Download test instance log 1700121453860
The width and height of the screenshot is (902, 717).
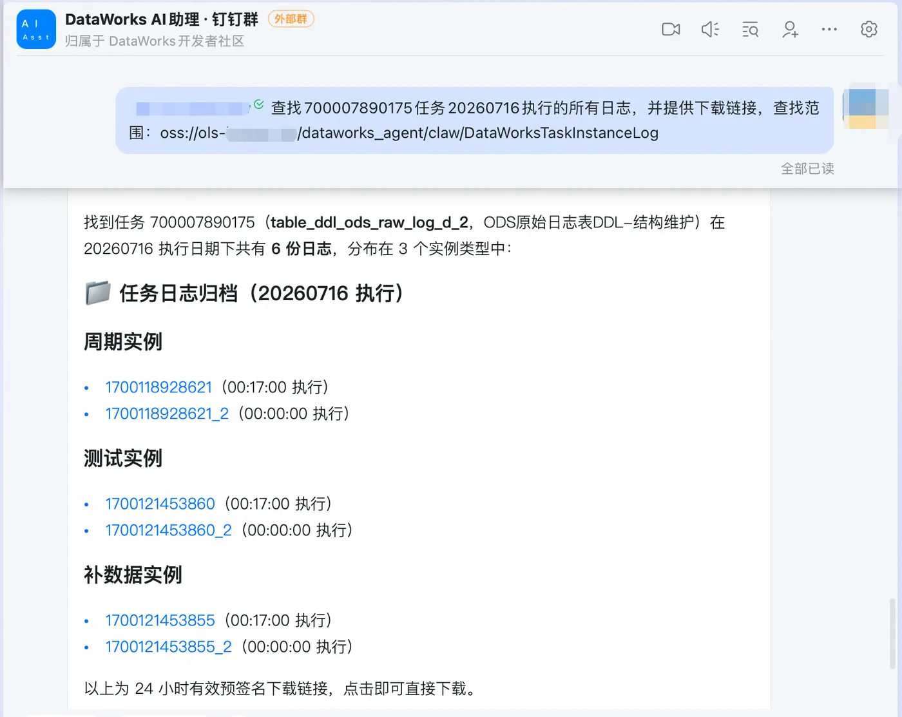160,504
